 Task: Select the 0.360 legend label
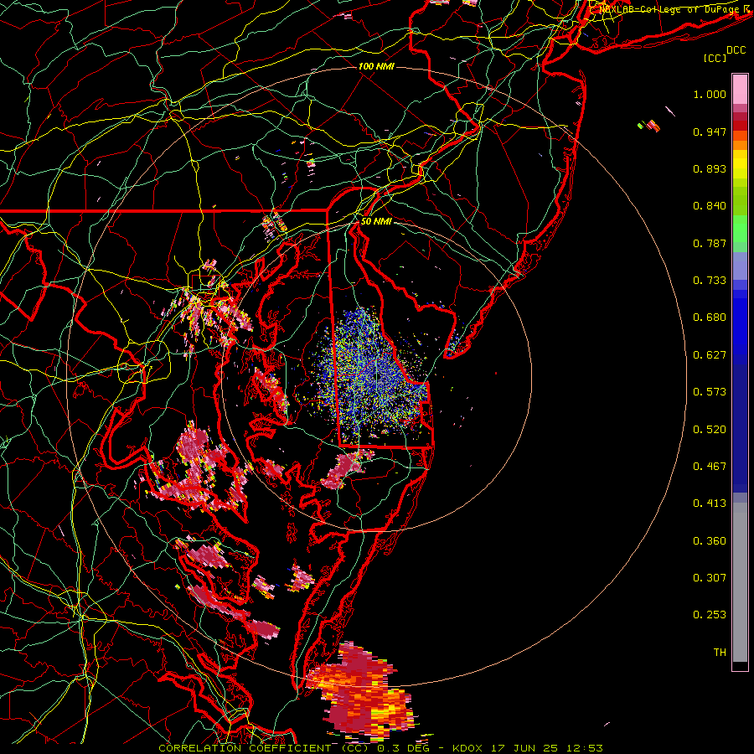710,541
